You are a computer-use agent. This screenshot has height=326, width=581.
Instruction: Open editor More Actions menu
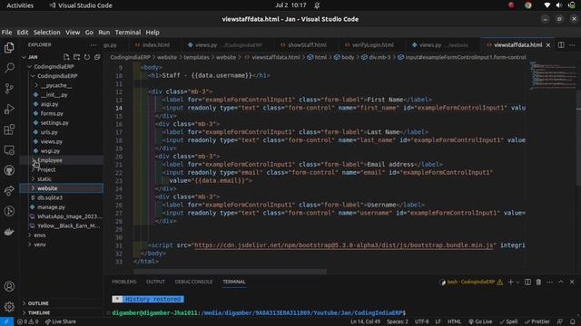(x=572, y=44)
